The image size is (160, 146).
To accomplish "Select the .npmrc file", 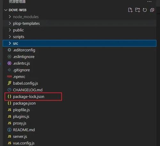I will (19, 77).
